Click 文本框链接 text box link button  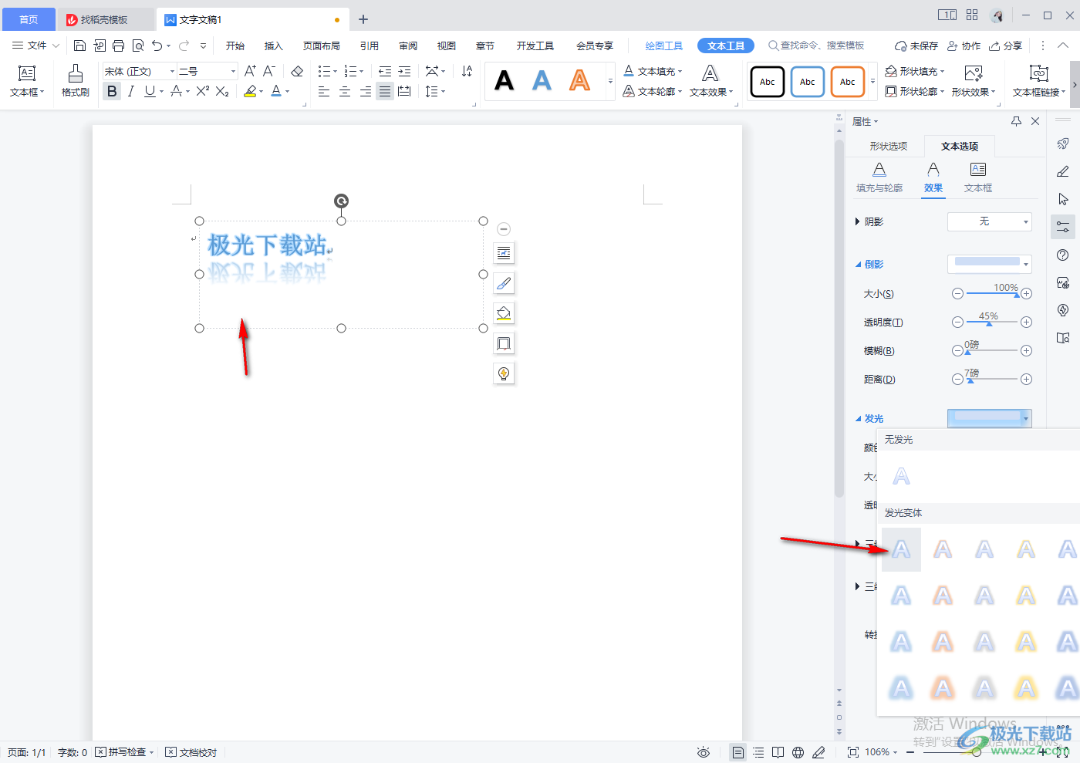pos(1039,81)
